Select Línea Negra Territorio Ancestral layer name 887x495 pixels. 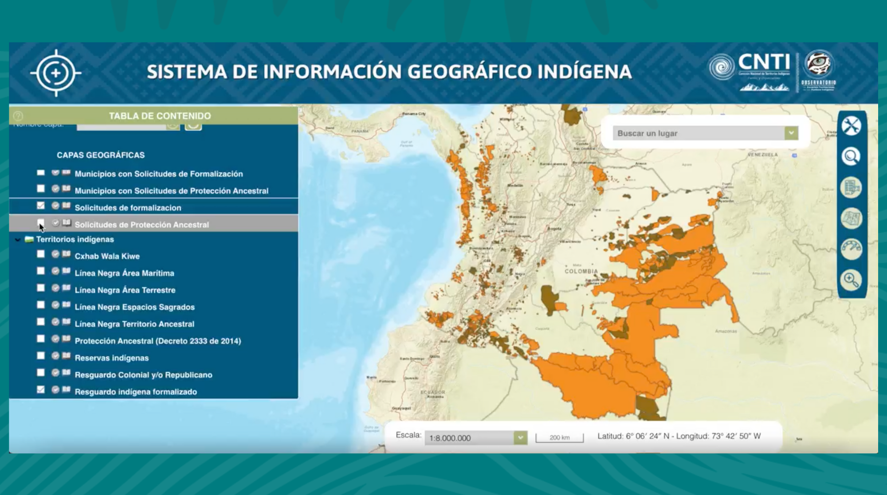point(134,324)
